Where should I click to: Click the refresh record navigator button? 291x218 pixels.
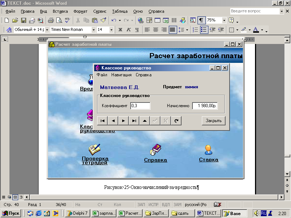tap(176, 121)
